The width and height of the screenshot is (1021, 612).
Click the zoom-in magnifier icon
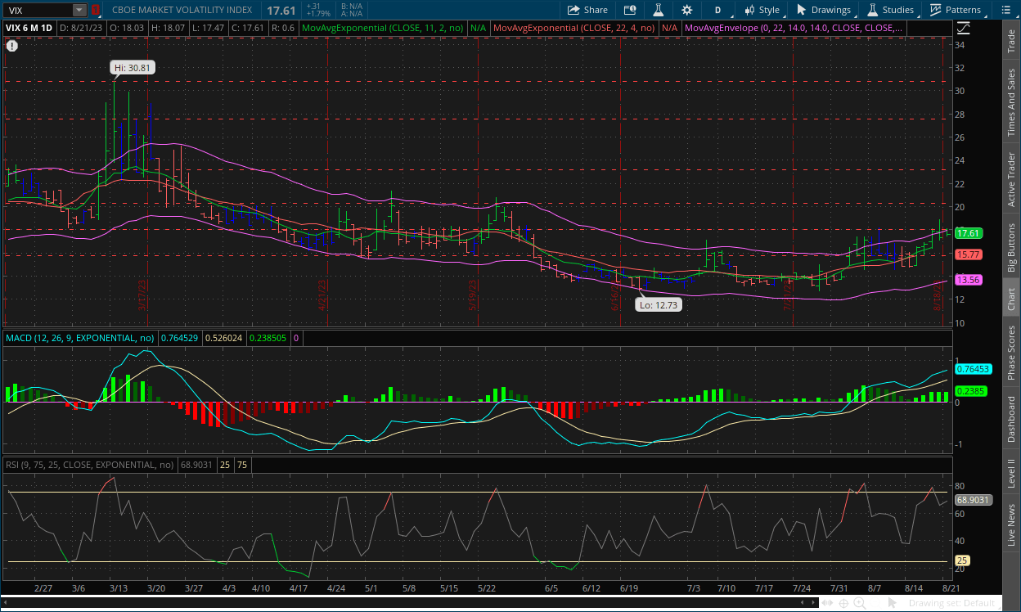pos(860,603)
